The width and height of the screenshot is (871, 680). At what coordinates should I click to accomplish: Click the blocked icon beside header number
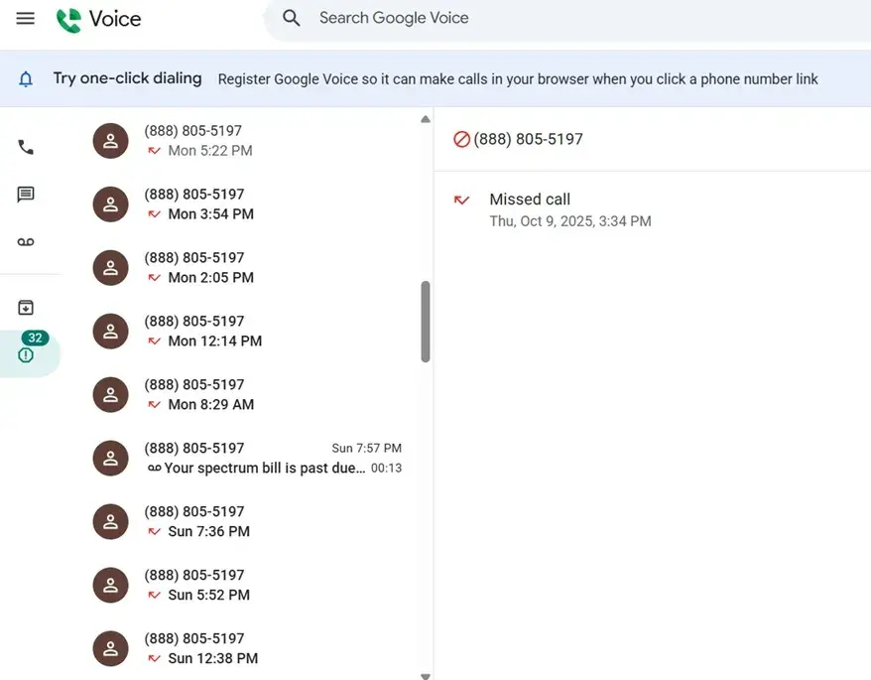461,140
